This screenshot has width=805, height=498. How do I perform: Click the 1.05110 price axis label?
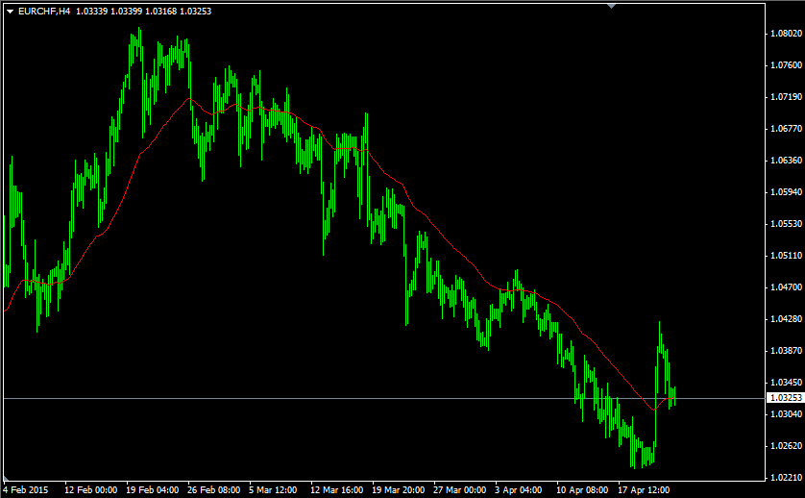click(x=786, y=256)
